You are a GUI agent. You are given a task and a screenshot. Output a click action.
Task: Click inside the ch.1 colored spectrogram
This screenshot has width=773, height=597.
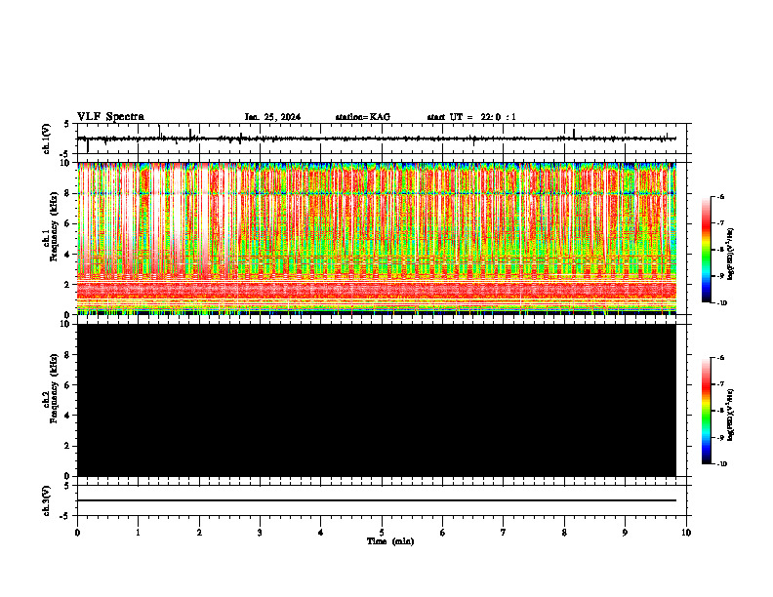[377, 238]
